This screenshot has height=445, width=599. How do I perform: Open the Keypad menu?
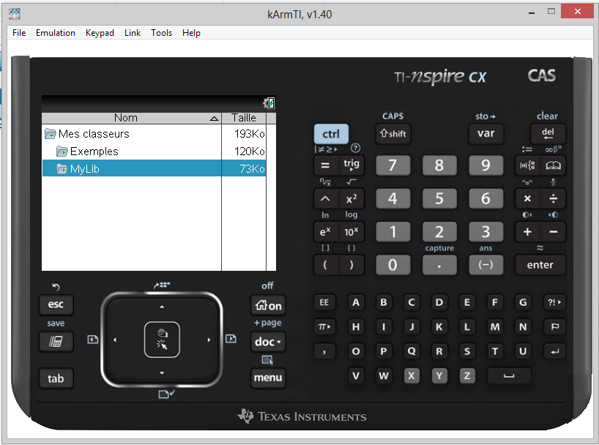100,33
